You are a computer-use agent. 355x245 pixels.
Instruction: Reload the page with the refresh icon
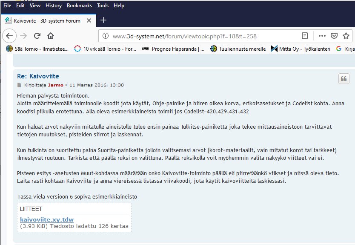click(37, 36)
